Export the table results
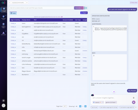The image size is (138, 110). pos(84,13)
